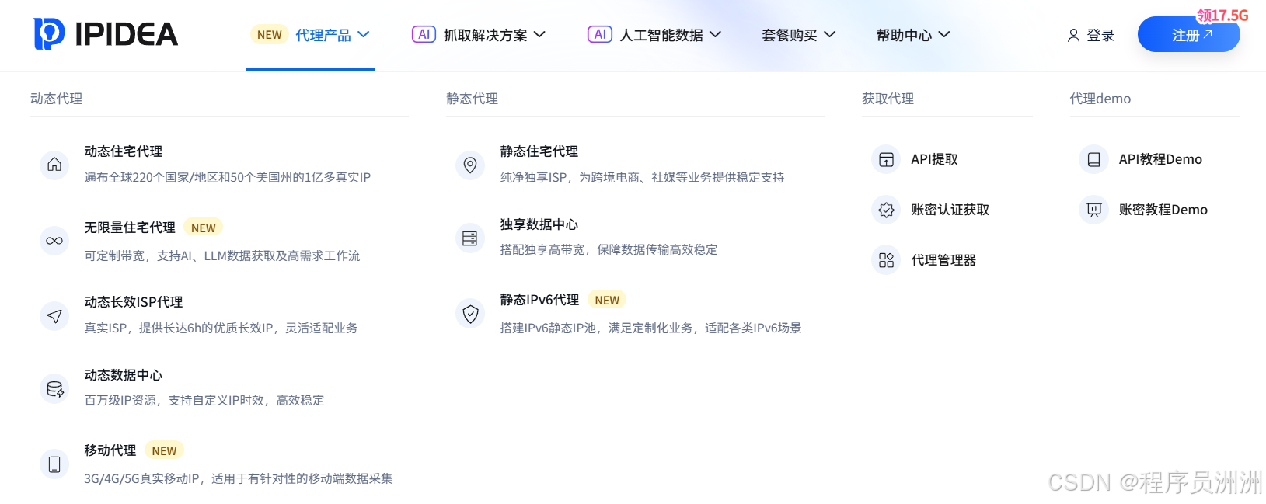Click text 遍布全球220个国家/地区和50个美国州的1亿多真实IP
Image resolution: width=1266 pixels, height=504 pixels.
click(228, 177)
